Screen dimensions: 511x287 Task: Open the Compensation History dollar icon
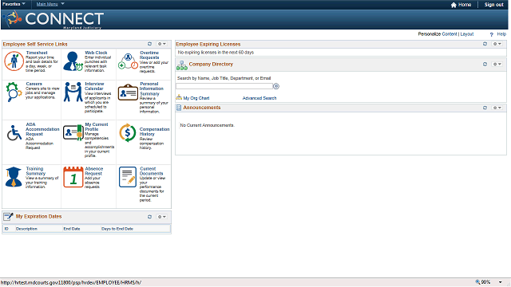(128, 133)
